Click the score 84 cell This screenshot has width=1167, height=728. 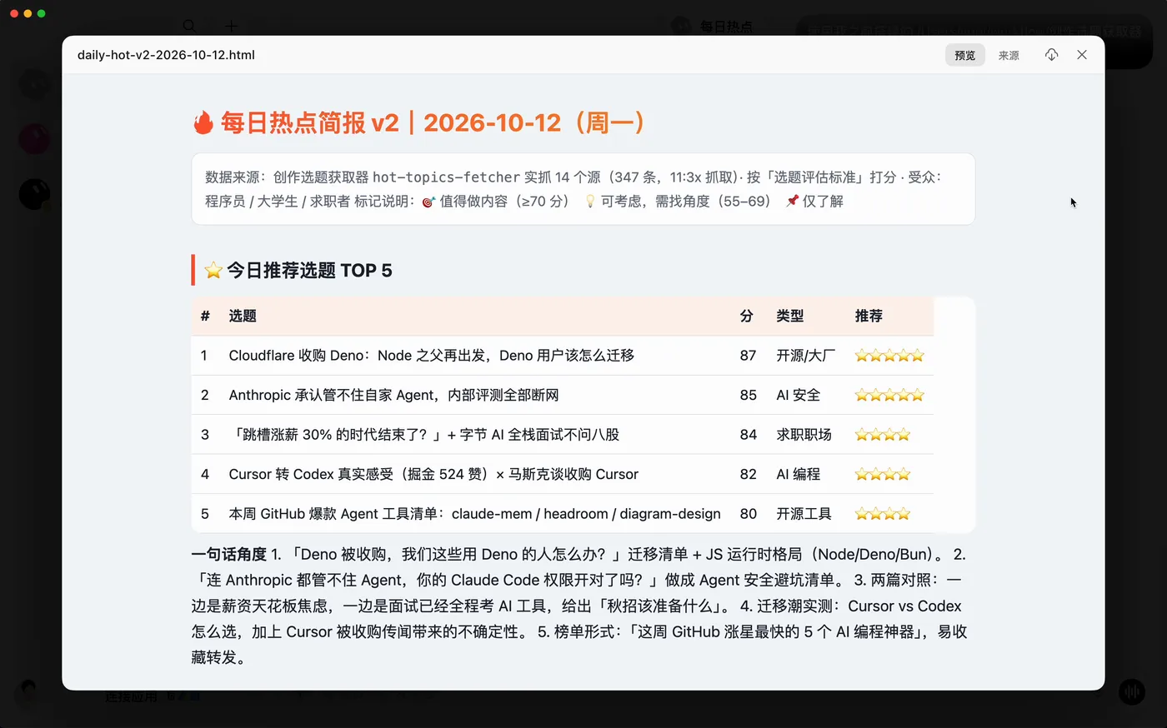(748, 435)
